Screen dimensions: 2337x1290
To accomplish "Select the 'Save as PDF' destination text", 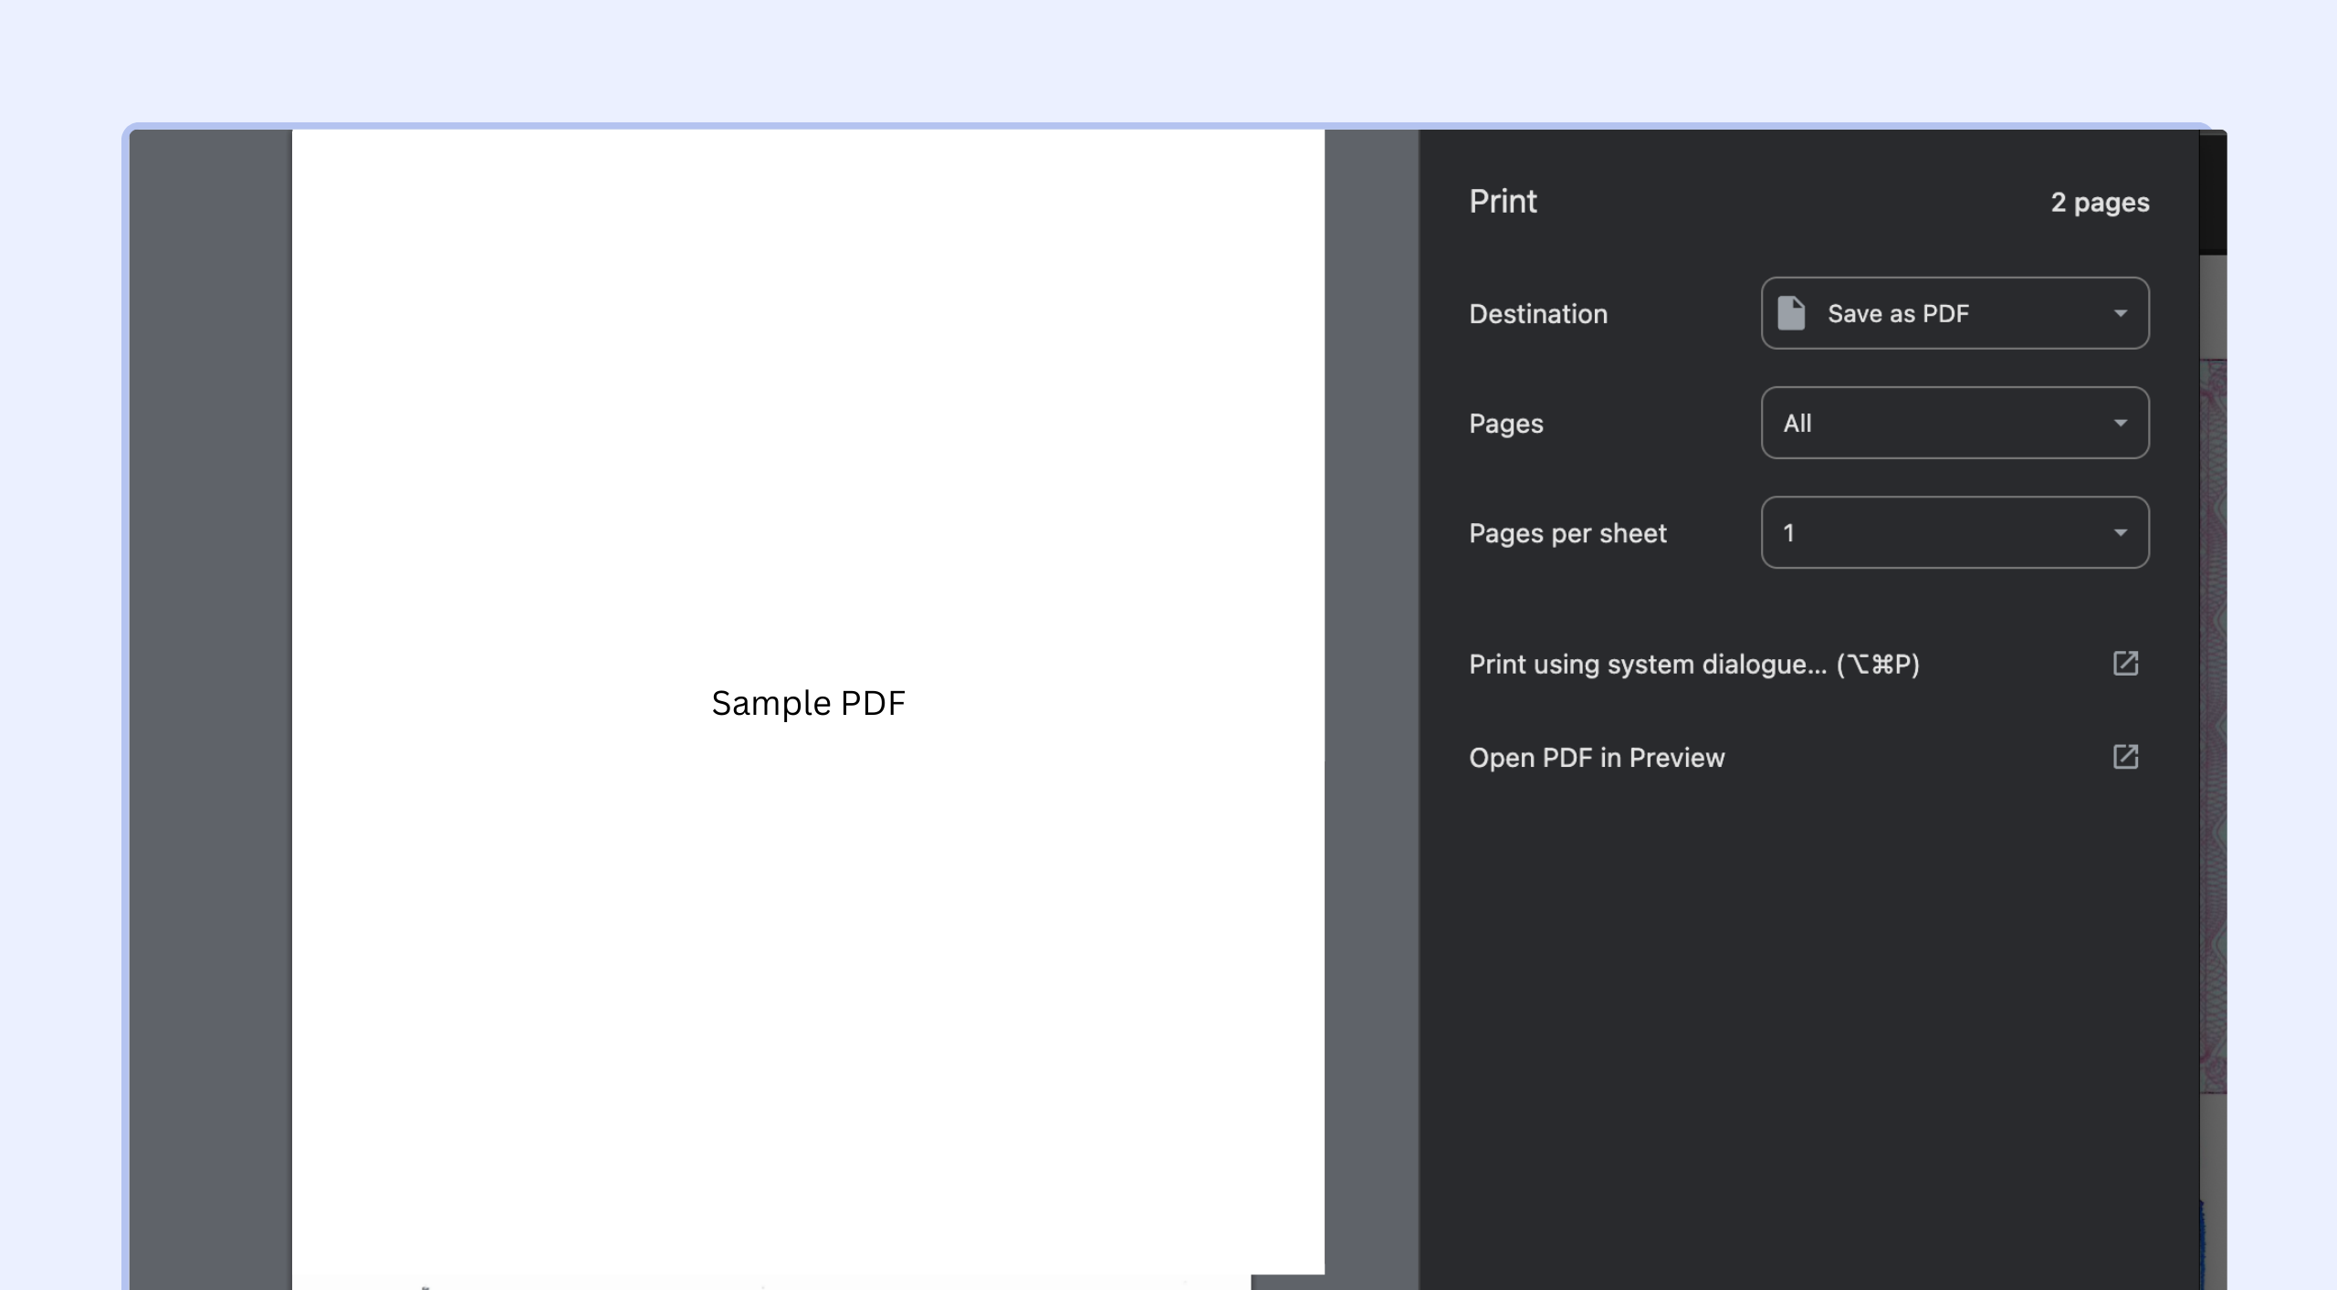I will pos(1897,313).
